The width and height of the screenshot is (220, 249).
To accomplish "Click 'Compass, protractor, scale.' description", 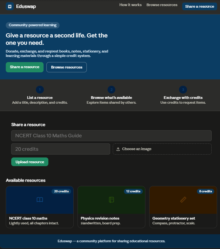I will click(174, 223).
